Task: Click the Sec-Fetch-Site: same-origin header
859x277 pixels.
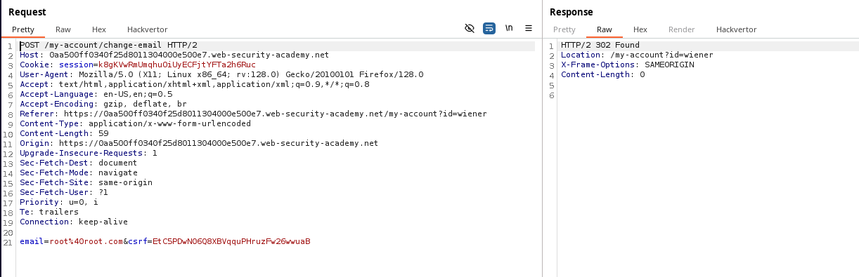Action: (x=86, y=182)
